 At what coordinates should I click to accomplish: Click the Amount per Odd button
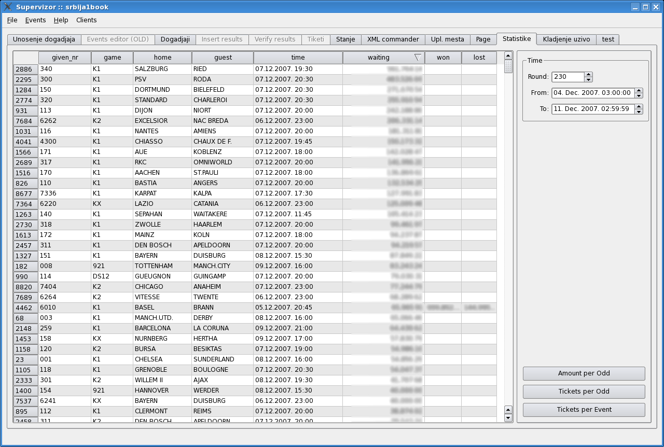click(x=584, y=373)
